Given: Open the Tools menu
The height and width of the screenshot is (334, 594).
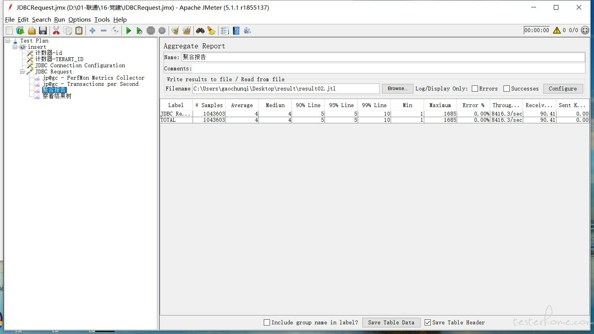Looking at the screenshot, I should click(x=102, y=19).
